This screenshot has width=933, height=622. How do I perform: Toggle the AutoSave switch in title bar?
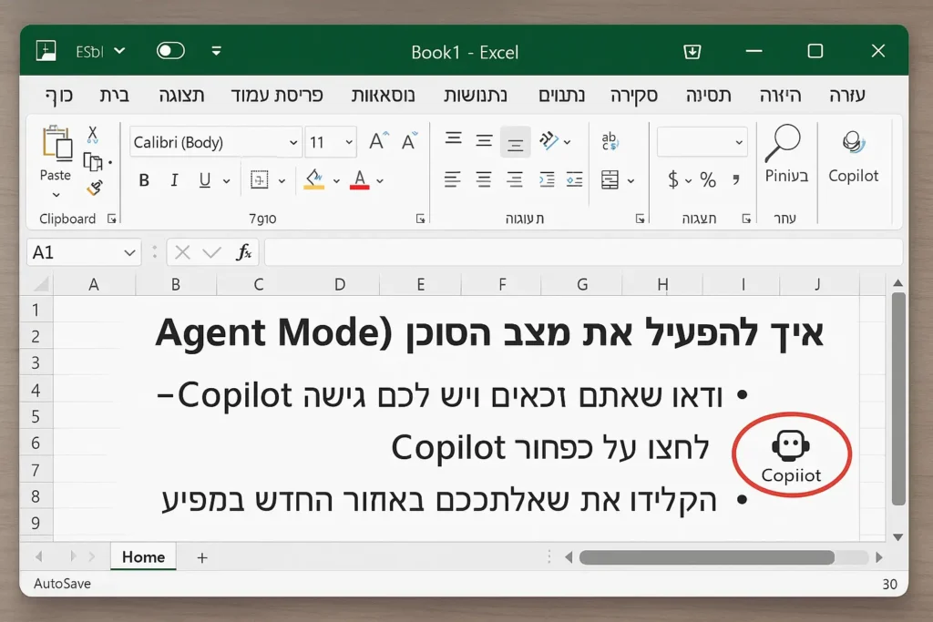[170, 51]
